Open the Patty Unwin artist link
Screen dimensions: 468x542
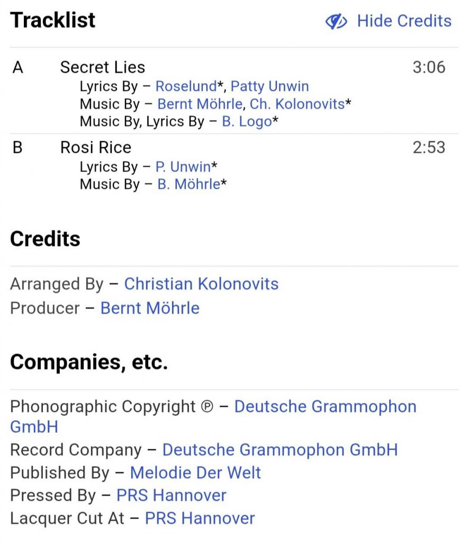tap(269, 86)
